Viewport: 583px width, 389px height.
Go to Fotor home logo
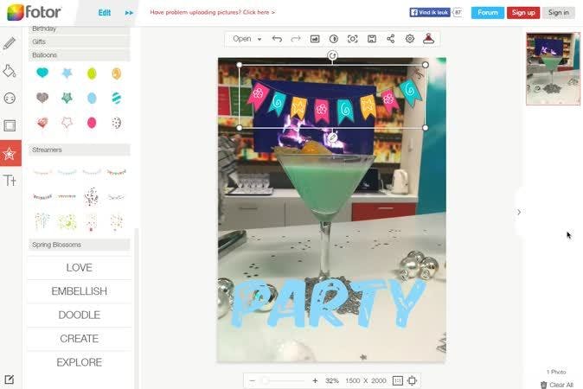click(x=34, y=12)
